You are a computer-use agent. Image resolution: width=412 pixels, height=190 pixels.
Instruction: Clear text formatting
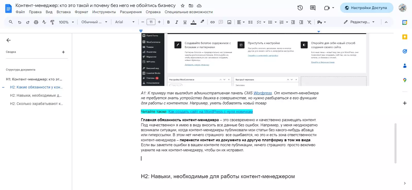point(309,22)
